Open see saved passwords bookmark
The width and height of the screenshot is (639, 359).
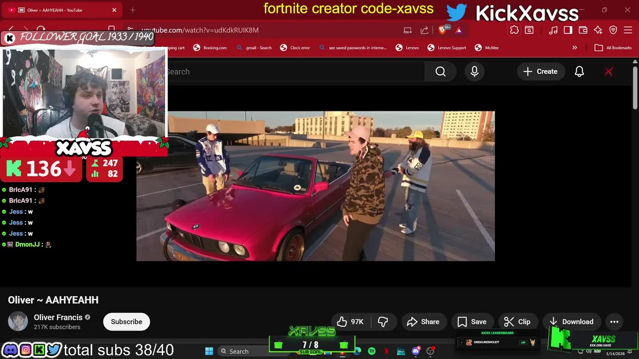pos(353,48)
